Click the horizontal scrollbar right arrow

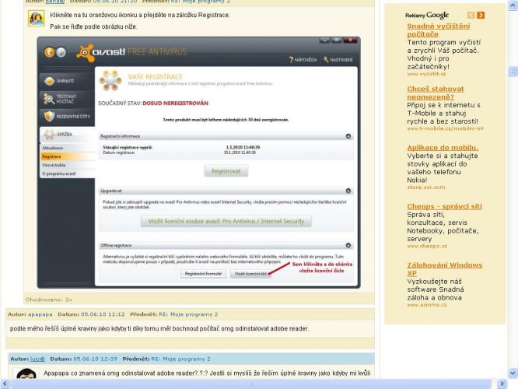click(x=502, y=384)
